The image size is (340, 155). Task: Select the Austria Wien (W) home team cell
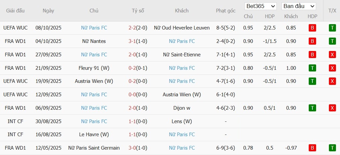click(94, 81)
